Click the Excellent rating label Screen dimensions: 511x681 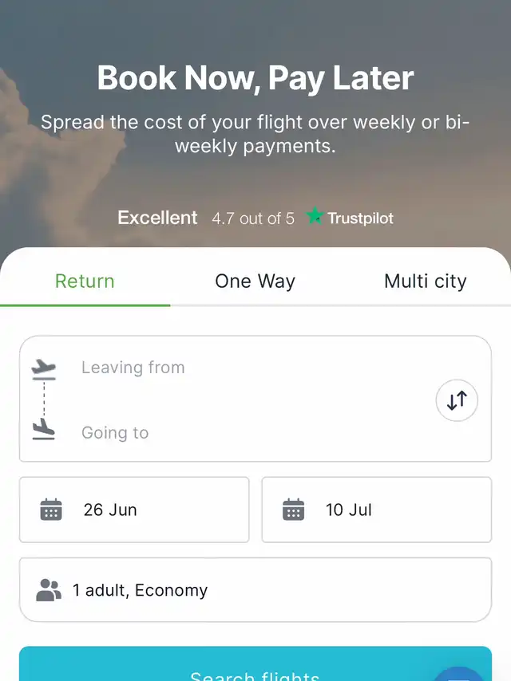point(157,218)
